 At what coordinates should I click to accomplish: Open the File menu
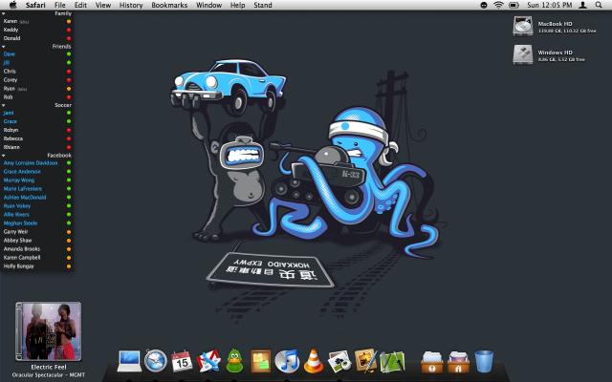click(x=59, y=5)
